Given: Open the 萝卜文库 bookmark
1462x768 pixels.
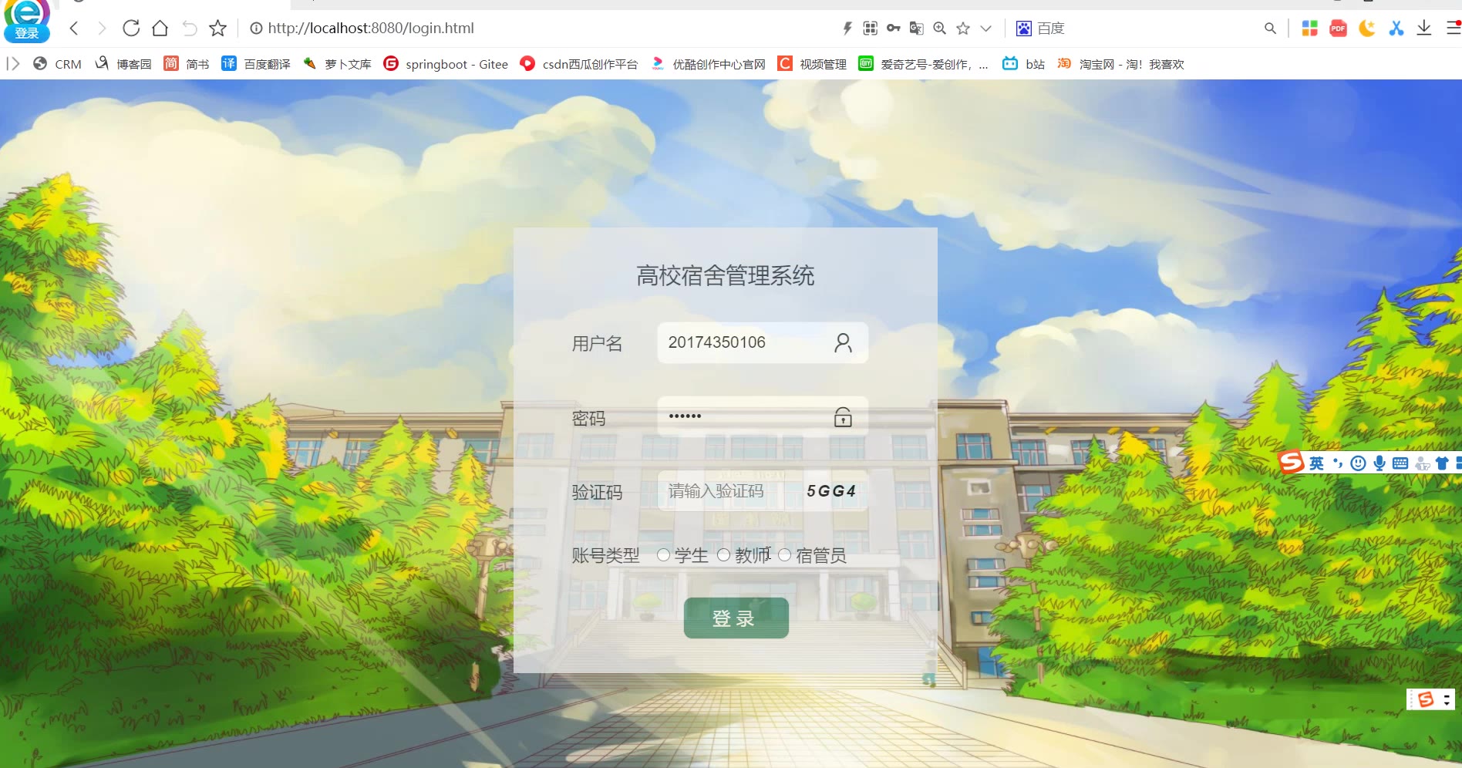Looking at the screenshot, I should click(337, 64).
